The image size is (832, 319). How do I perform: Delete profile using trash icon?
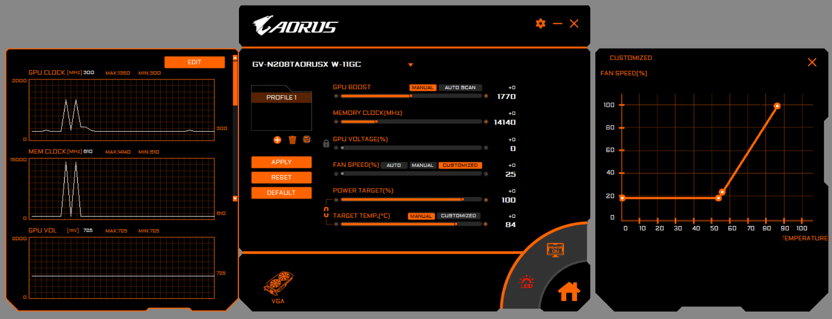pos(292,140)
